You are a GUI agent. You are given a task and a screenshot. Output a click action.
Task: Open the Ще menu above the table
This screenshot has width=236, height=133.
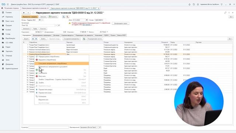(x=230, y=39)
